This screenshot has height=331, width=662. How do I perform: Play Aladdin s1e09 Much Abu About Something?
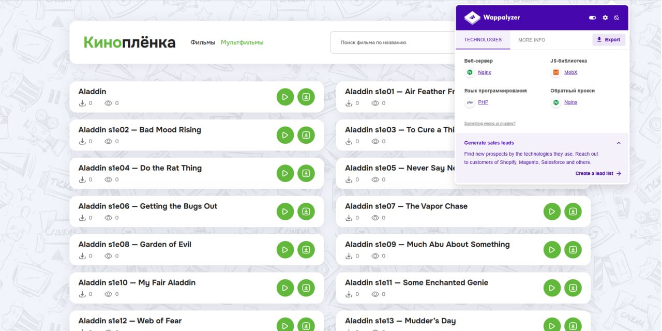tap(552, 250)
